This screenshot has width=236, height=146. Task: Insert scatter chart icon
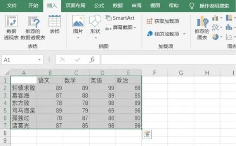click(229, 37)
